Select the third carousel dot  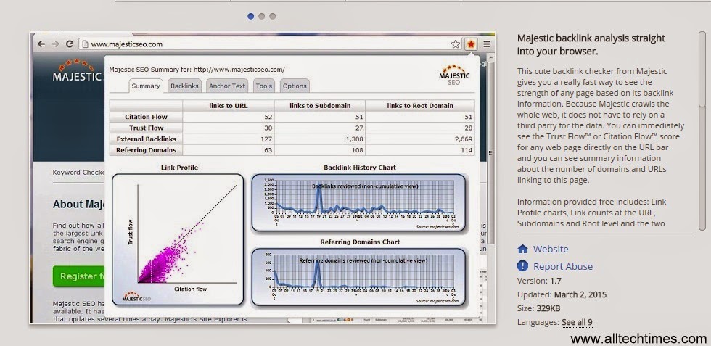coord(273,17)
